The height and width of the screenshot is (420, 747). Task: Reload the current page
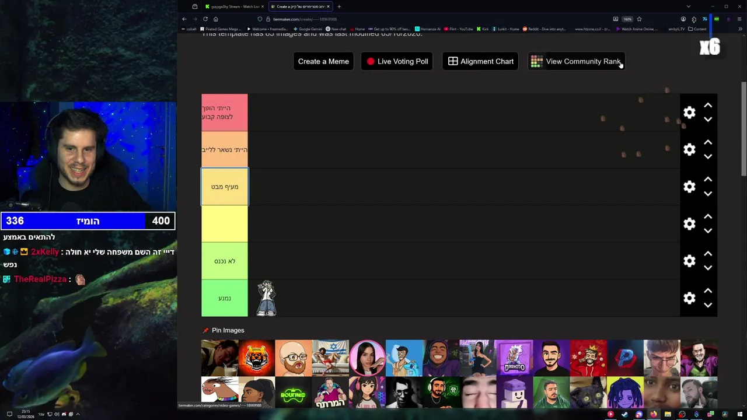click(205, 19)
